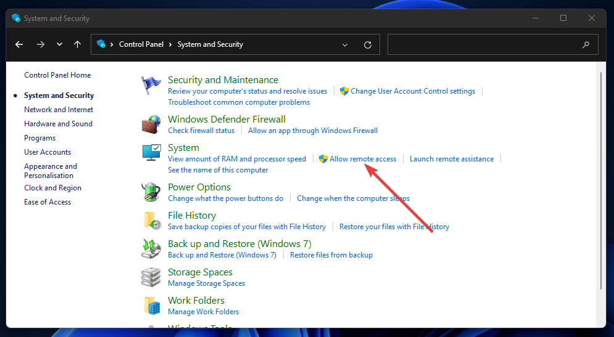614x337 pixels.
Task: Open Ease of Access category
Action: pyautogui.click(x=48, y=202)
